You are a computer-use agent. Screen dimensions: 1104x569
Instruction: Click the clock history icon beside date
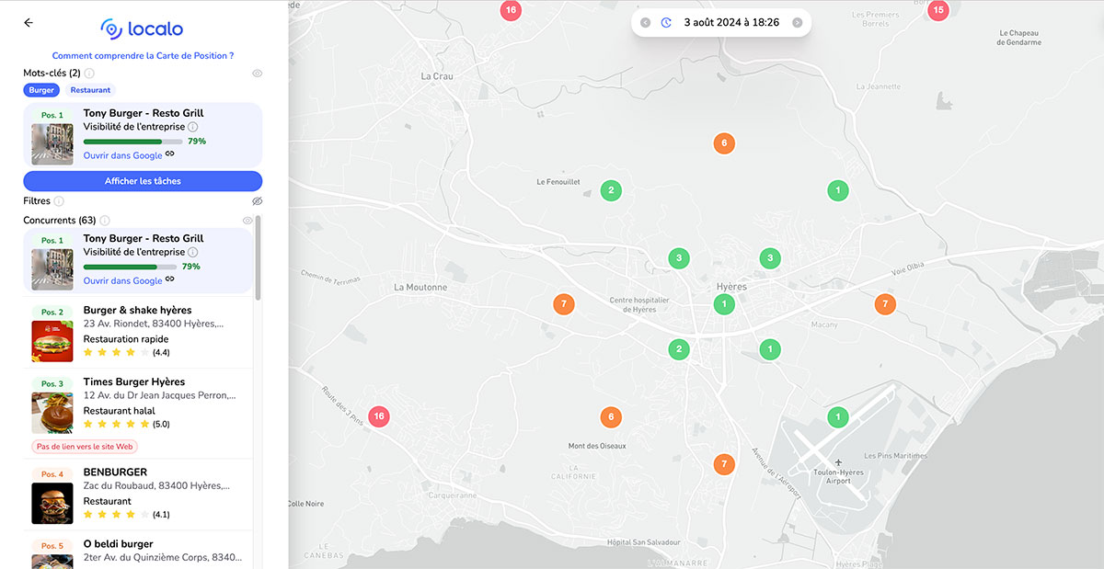tap(666, 23)
